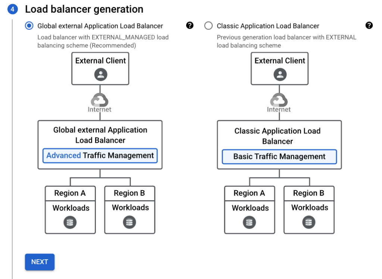
Task: Click the NEXT button
Action: (40, 262)
